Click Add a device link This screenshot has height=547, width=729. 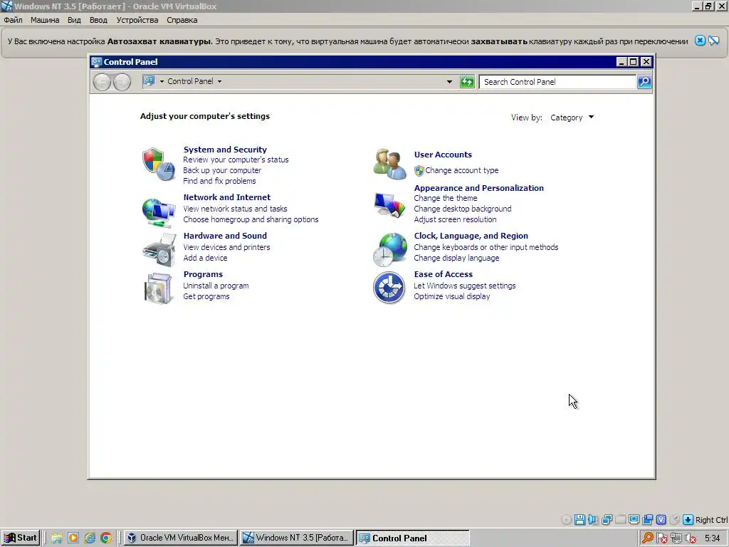(205, 258)
